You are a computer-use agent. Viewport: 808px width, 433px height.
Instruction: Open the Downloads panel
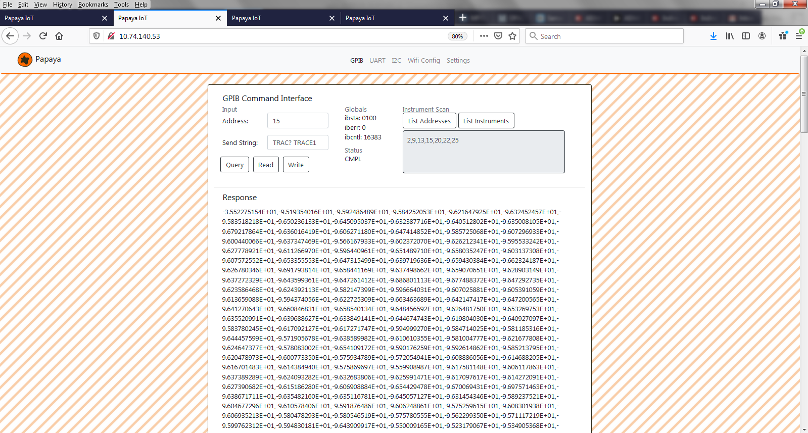[x=713, y=36]
